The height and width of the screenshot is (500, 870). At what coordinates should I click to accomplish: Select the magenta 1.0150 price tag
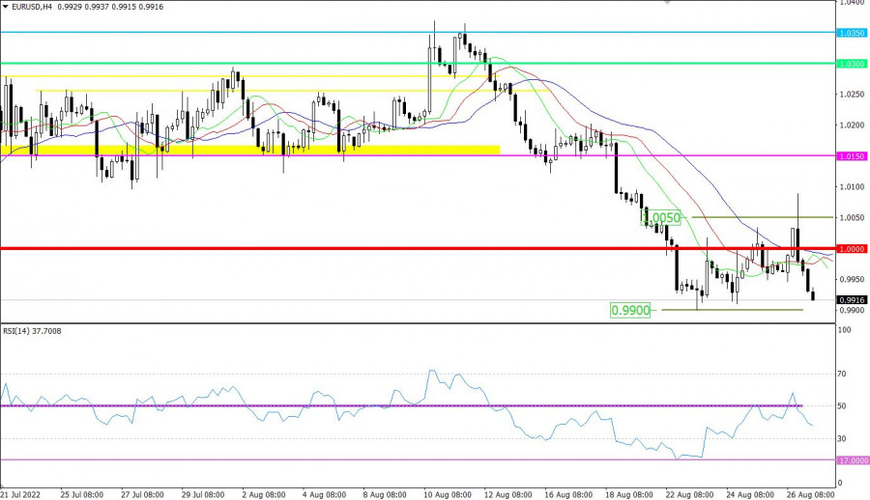tap(852, 156)
